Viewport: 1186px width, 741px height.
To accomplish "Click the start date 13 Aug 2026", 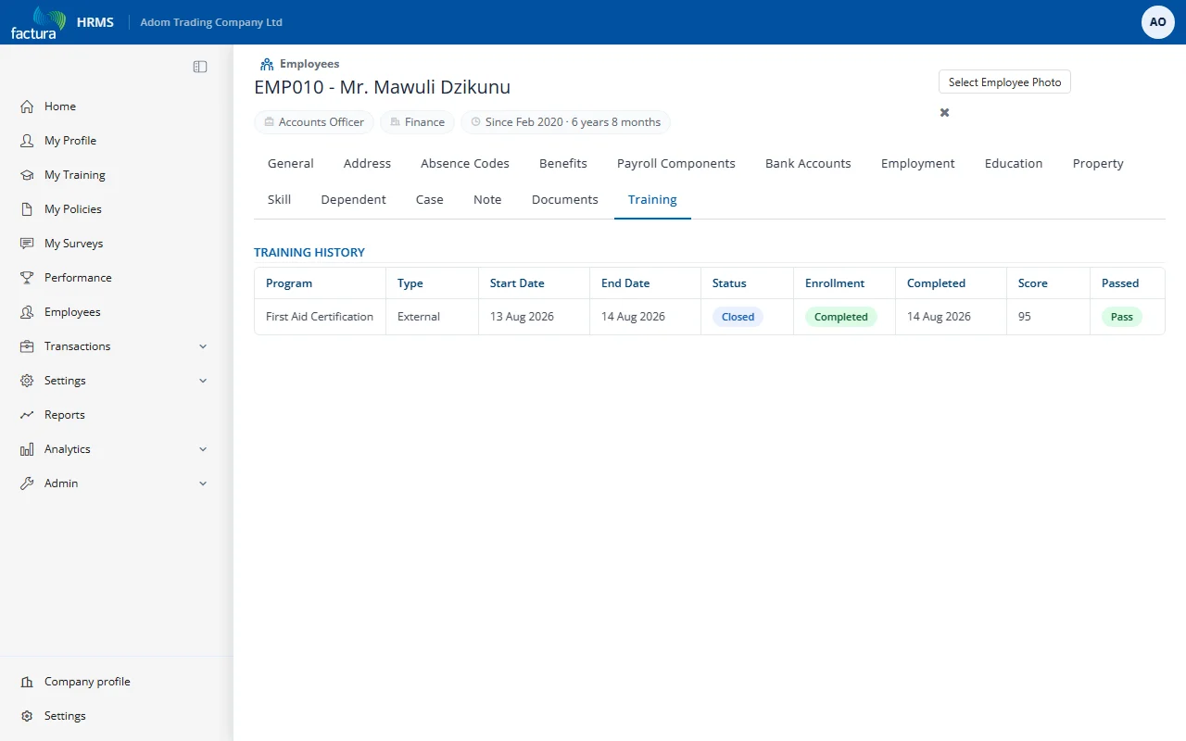I will point(522,317).
